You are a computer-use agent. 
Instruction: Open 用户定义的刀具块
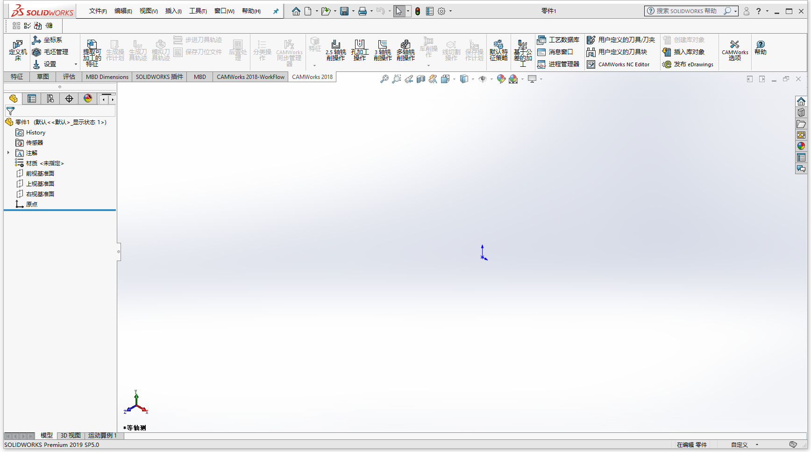617,52
